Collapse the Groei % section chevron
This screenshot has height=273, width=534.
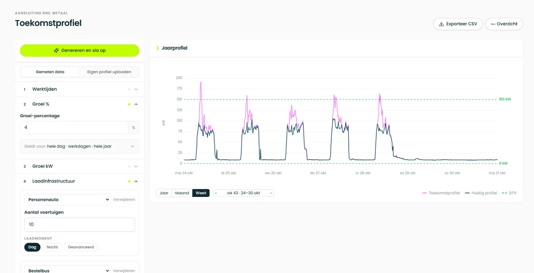(x=136, y=104)
